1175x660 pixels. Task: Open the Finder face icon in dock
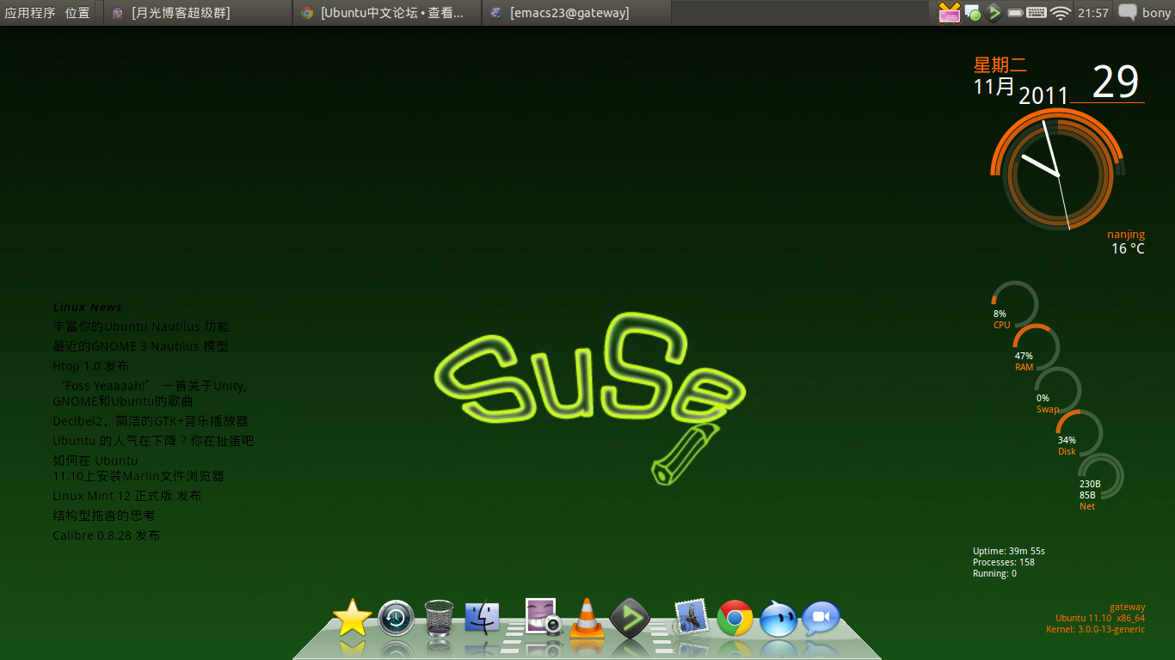pyautogui.click(x=483, y=618)
